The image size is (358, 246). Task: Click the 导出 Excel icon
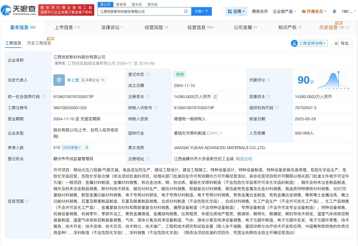click(337, 43)
